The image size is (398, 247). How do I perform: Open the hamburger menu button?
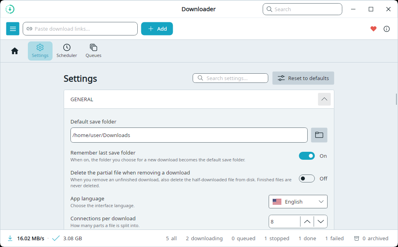tap(13, 29)
